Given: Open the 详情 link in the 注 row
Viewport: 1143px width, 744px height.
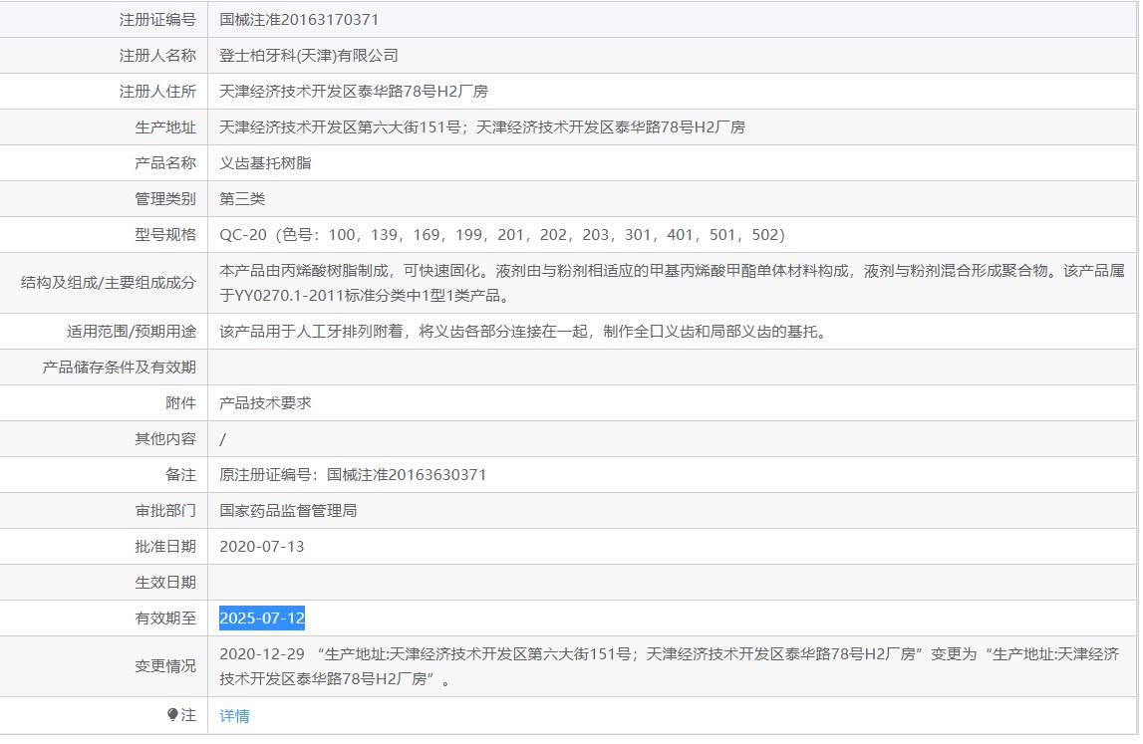Looking at the screenshot, I should pos(235,715).
